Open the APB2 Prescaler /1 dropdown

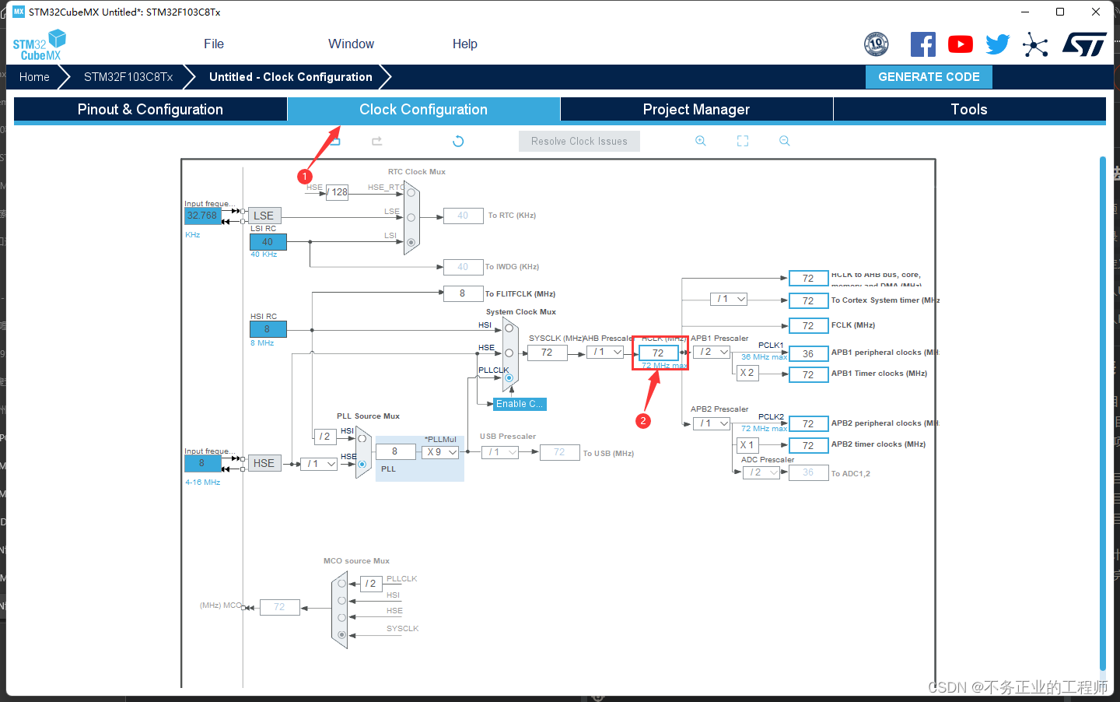tap(712, 423)
